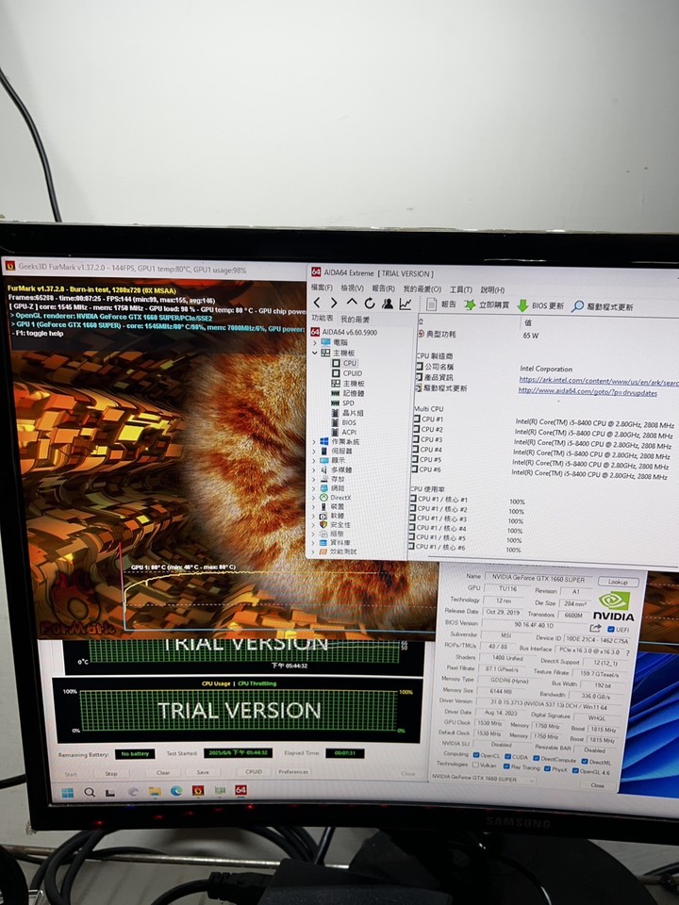
Task: Select AIDA64 v6.60.5900 tree root
Action: click(344, 332)
